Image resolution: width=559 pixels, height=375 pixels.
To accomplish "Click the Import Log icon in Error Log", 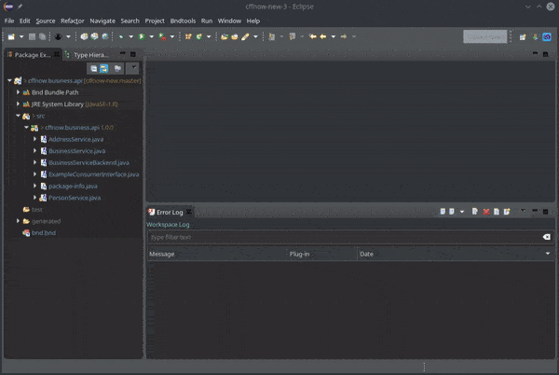I will click(x=452, y=212).
